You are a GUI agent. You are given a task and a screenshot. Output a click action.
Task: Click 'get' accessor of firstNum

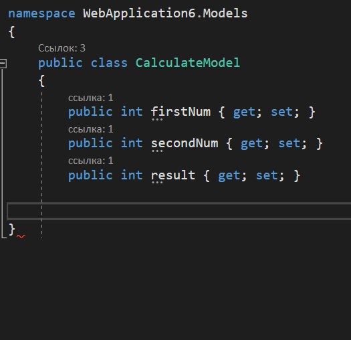[x=244, y=112]
